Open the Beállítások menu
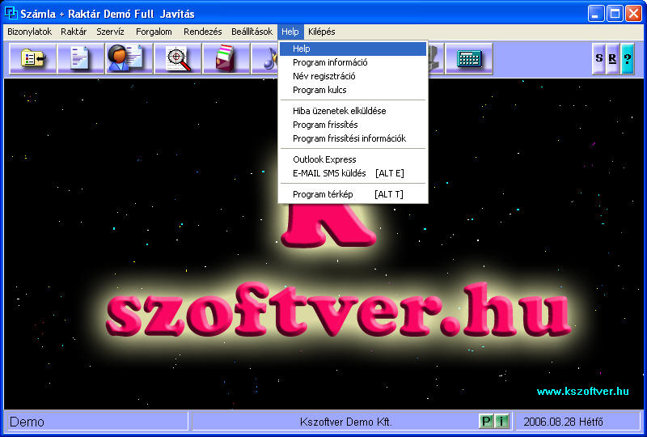 252,32
